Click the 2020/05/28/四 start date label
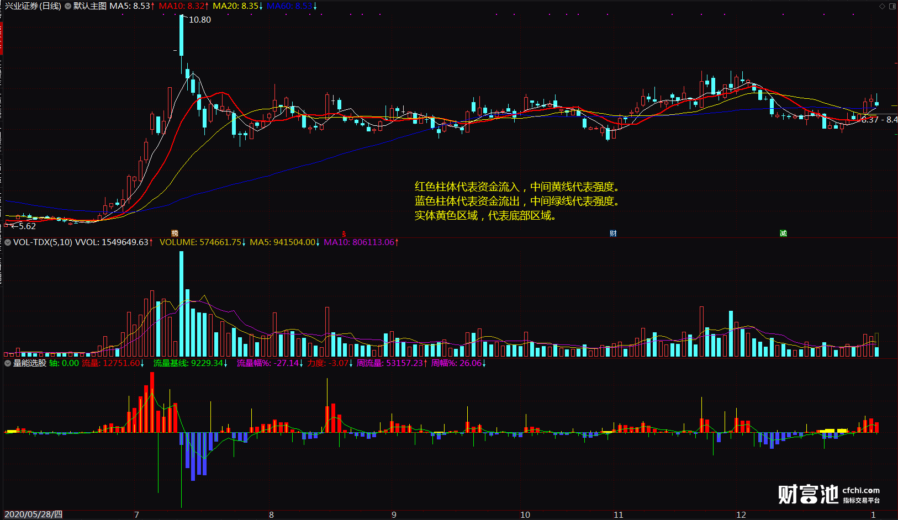Viewport: 898px width, 520px height. 34,514
